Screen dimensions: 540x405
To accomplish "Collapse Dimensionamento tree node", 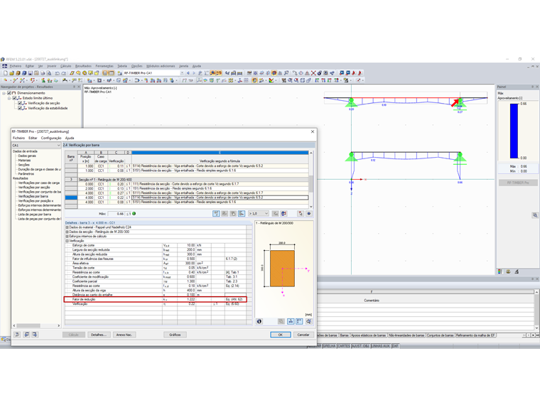I will pyautogui.click(x=4, y=93).
